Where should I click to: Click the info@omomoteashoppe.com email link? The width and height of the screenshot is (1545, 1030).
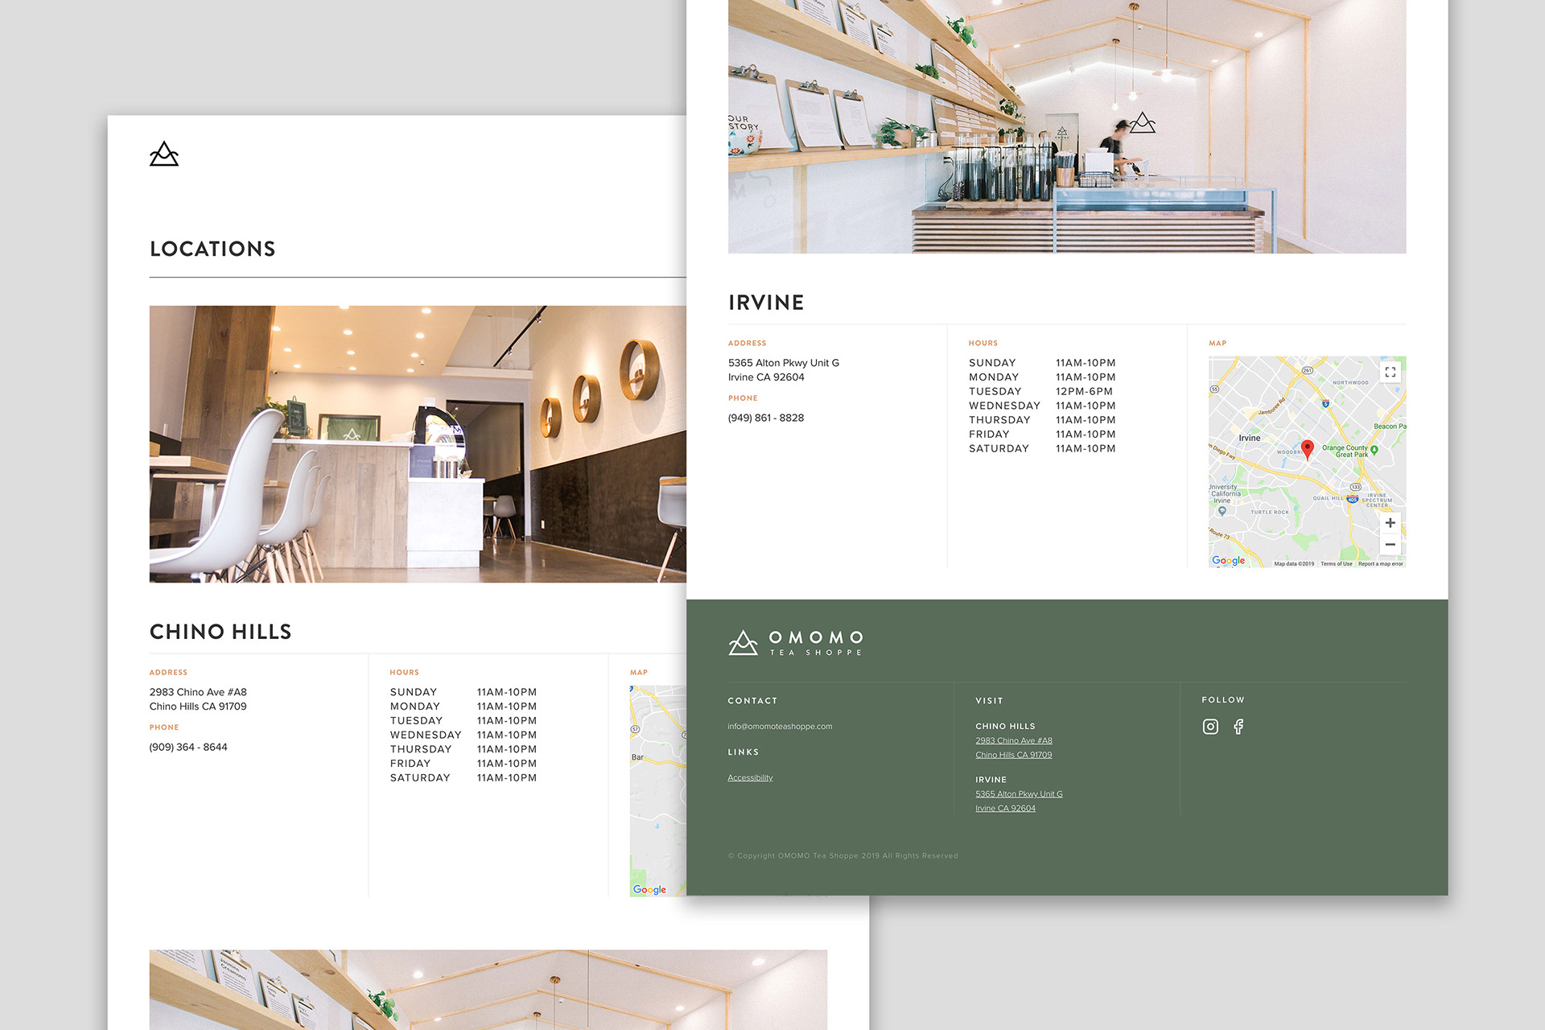780,727
